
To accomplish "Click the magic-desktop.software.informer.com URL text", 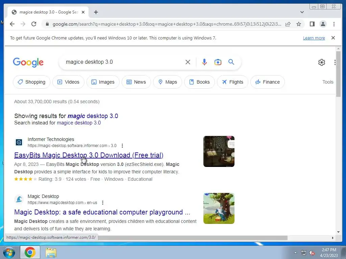I will click(72, 146).
